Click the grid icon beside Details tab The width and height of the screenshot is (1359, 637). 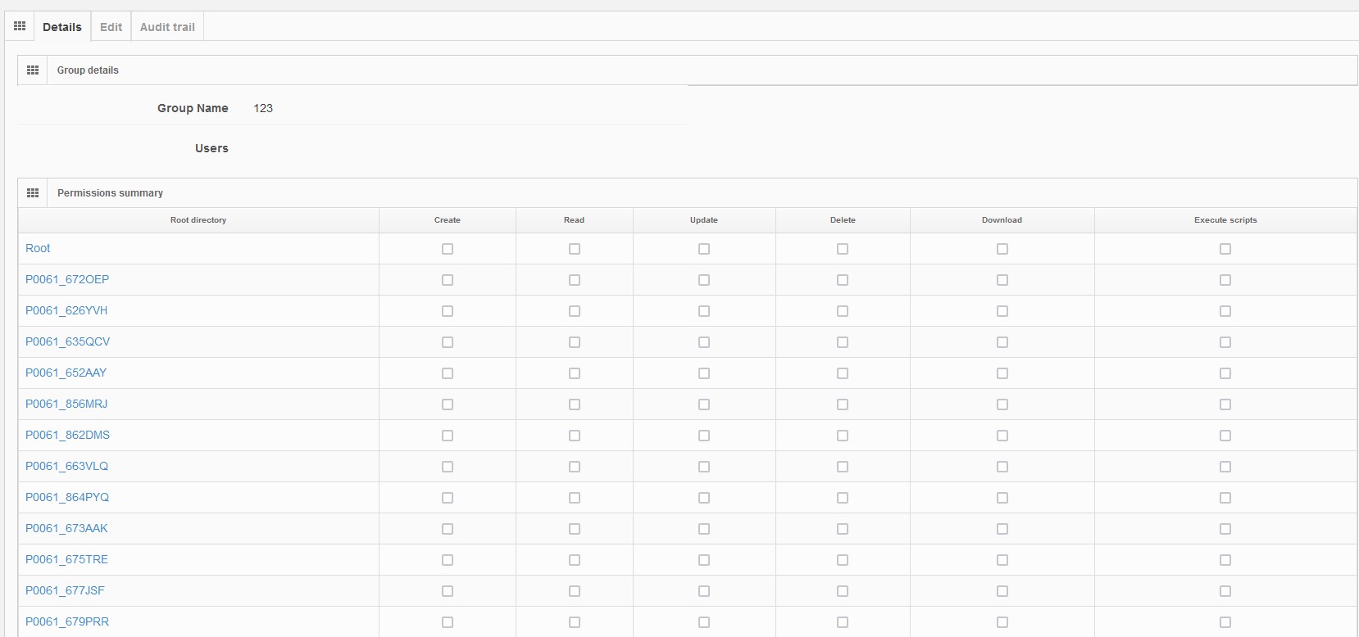coord(20,26)
